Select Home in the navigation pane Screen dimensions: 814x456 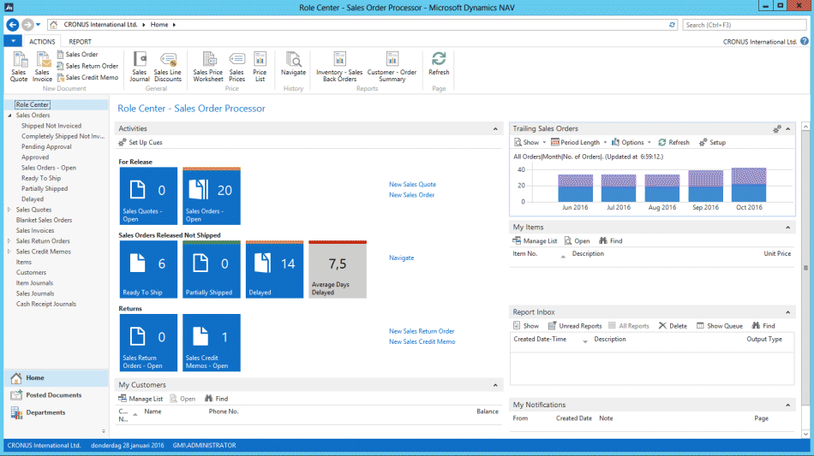pyautogui.click(x=56, y=378)
